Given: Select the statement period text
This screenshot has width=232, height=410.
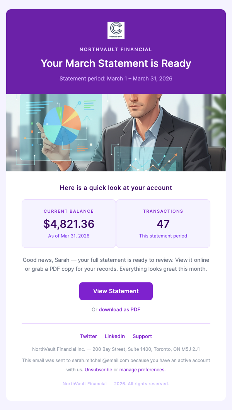Looking at the screenshot, I should (x=116, y=78).
